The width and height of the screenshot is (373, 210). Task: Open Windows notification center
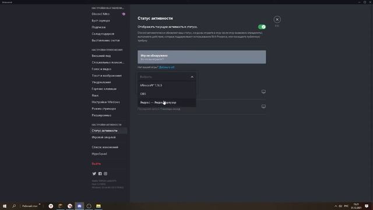(367, 206)
